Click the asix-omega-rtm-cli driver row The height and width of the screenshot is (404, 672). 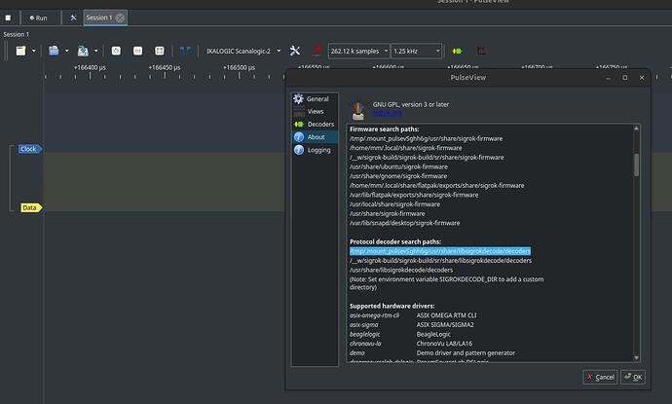[x=413, y=315]
